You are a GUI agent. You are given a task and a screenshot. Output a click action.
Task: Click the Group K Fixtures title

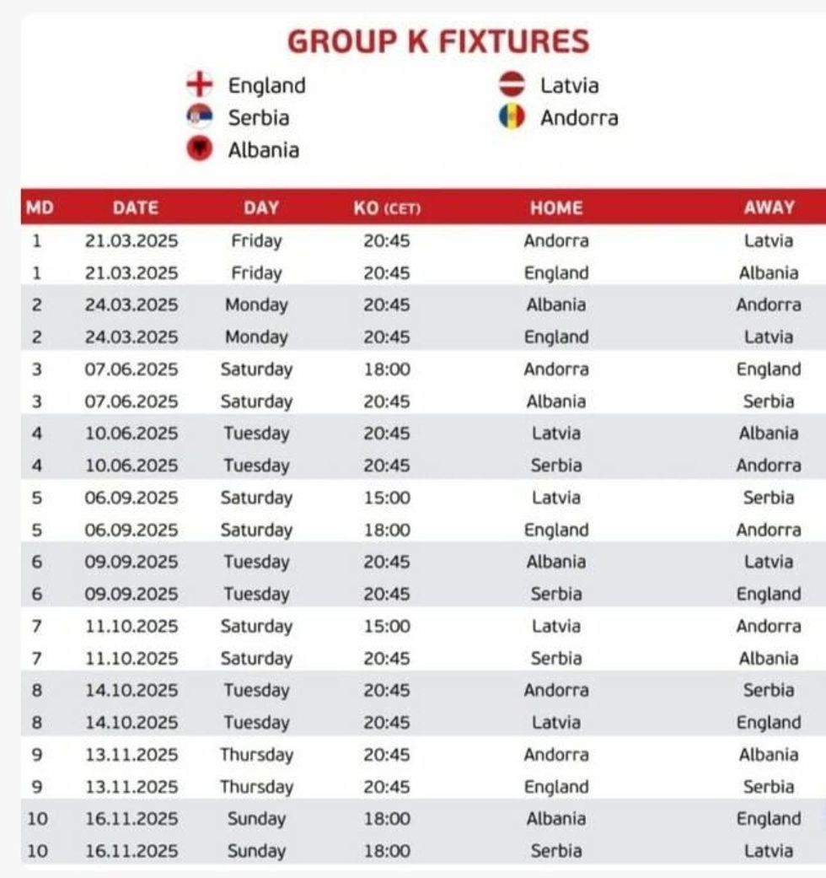pos(438,41)
